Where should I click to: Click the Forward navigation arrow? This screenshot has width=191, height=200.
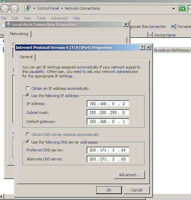click(x=14, y=9)
